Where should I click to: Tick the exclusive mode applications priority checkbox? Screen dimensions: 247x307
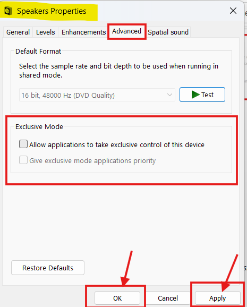[x=23, y=160]
